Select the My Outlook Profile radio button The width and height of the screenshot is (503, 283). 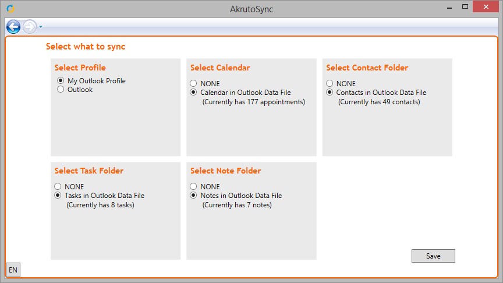coord(61,81)
